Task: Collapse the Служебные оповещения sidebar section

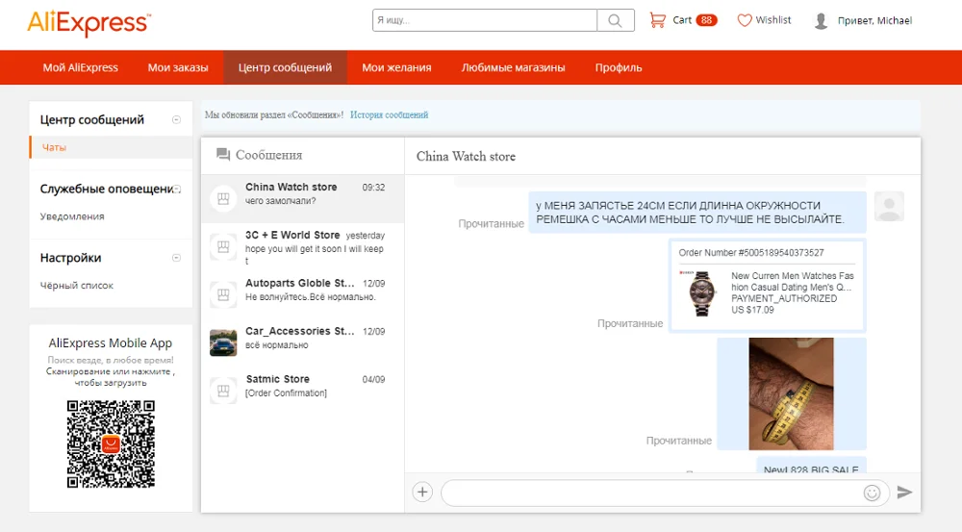Action: pos(176,189)
